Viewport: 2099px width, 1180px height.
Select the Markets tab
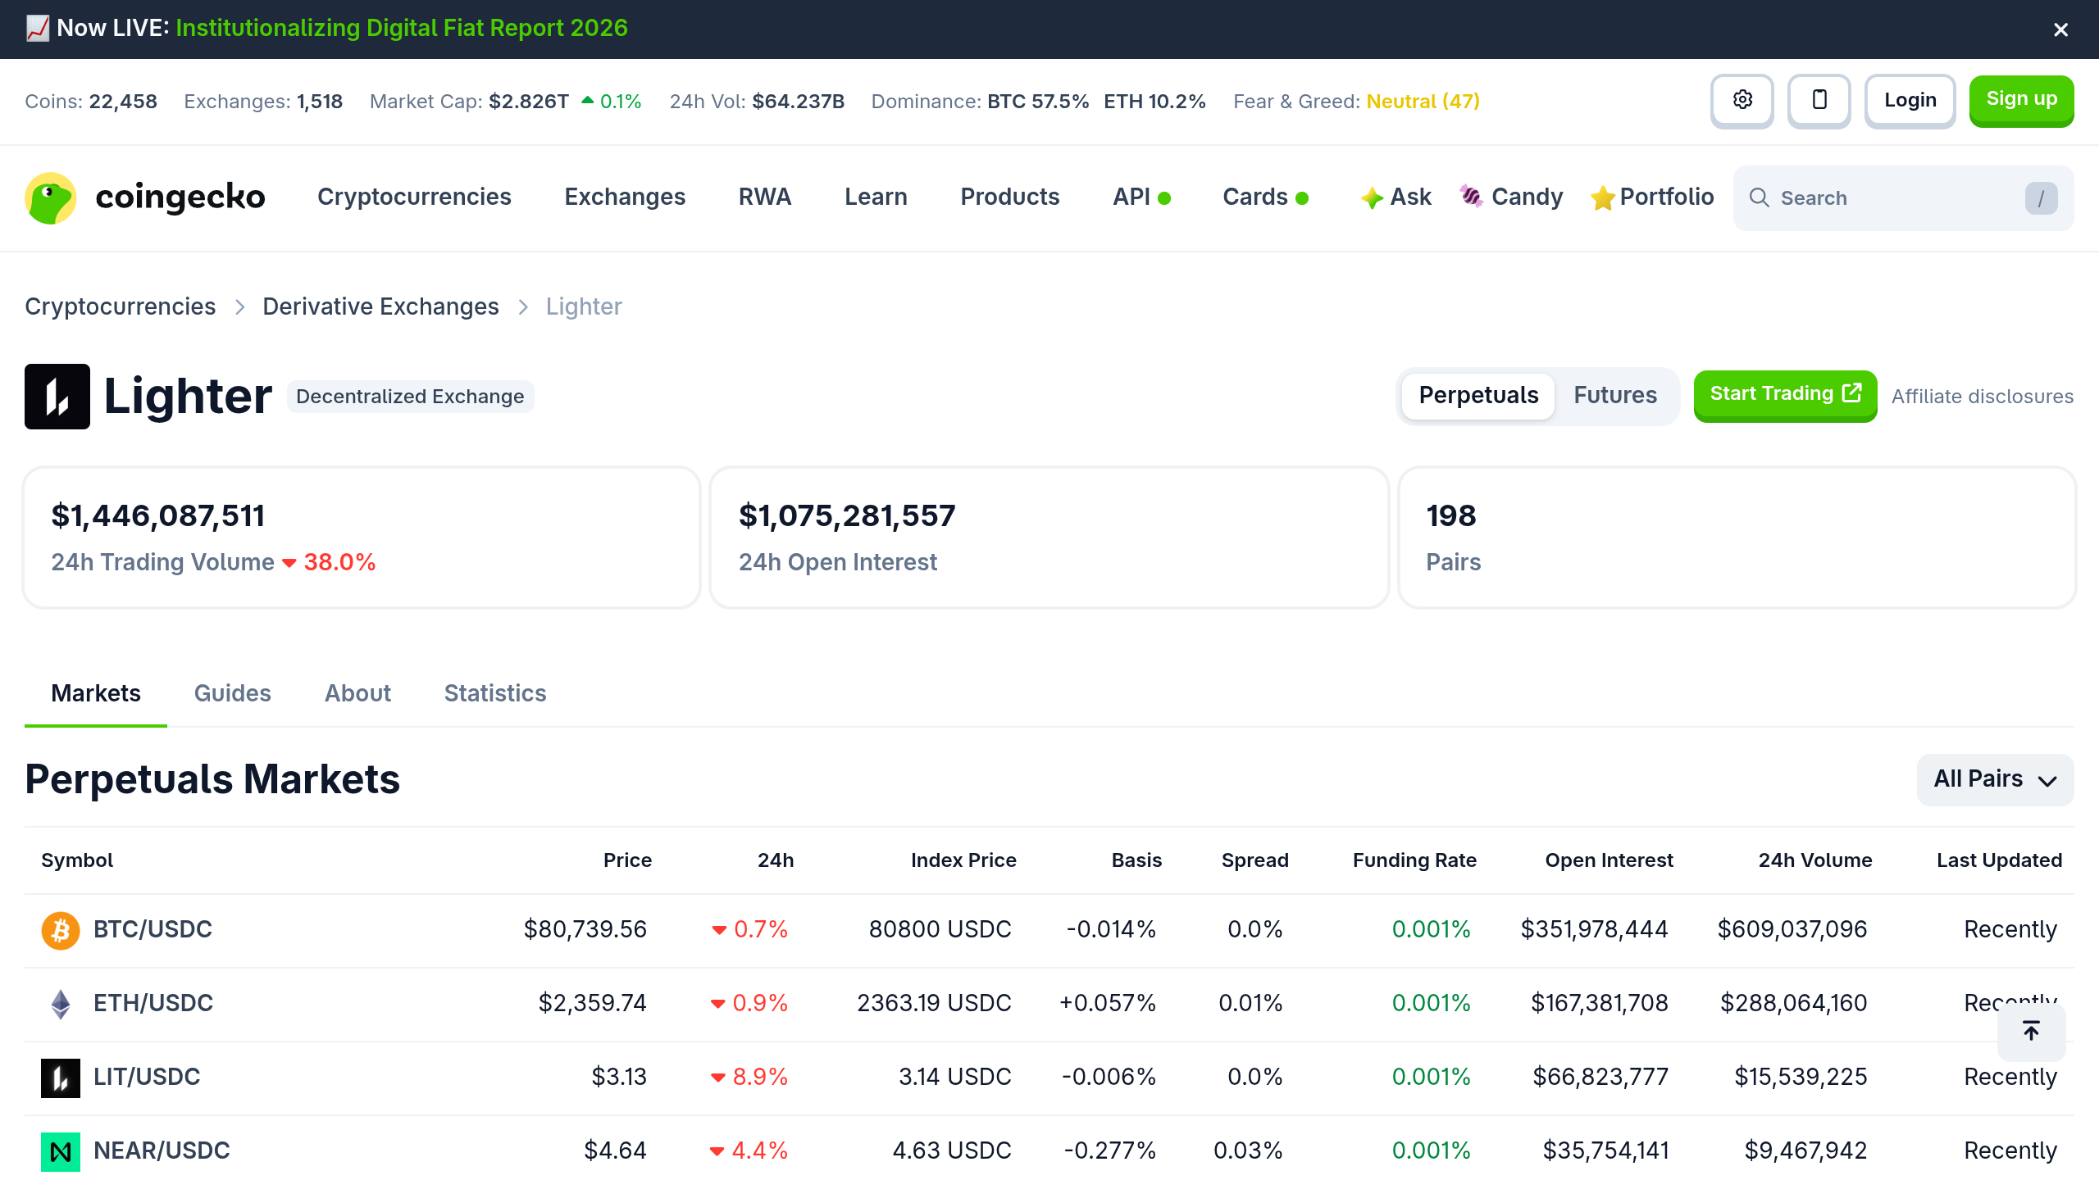point(96,694)
